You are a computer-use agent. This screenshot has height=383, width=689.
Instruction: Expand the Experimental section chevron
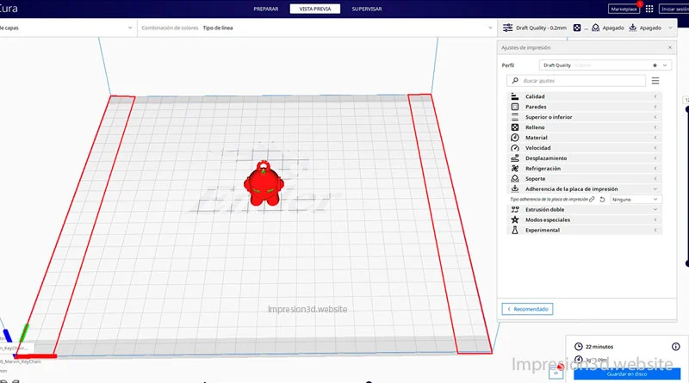pos(655,230)
